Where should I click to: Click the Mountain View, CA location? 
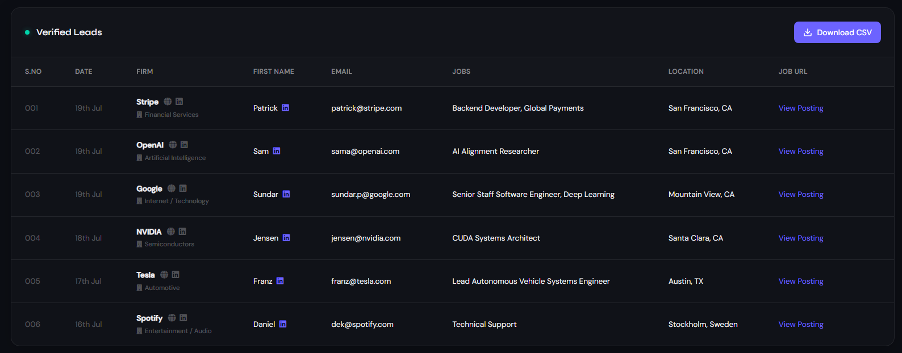pos(701,194)
